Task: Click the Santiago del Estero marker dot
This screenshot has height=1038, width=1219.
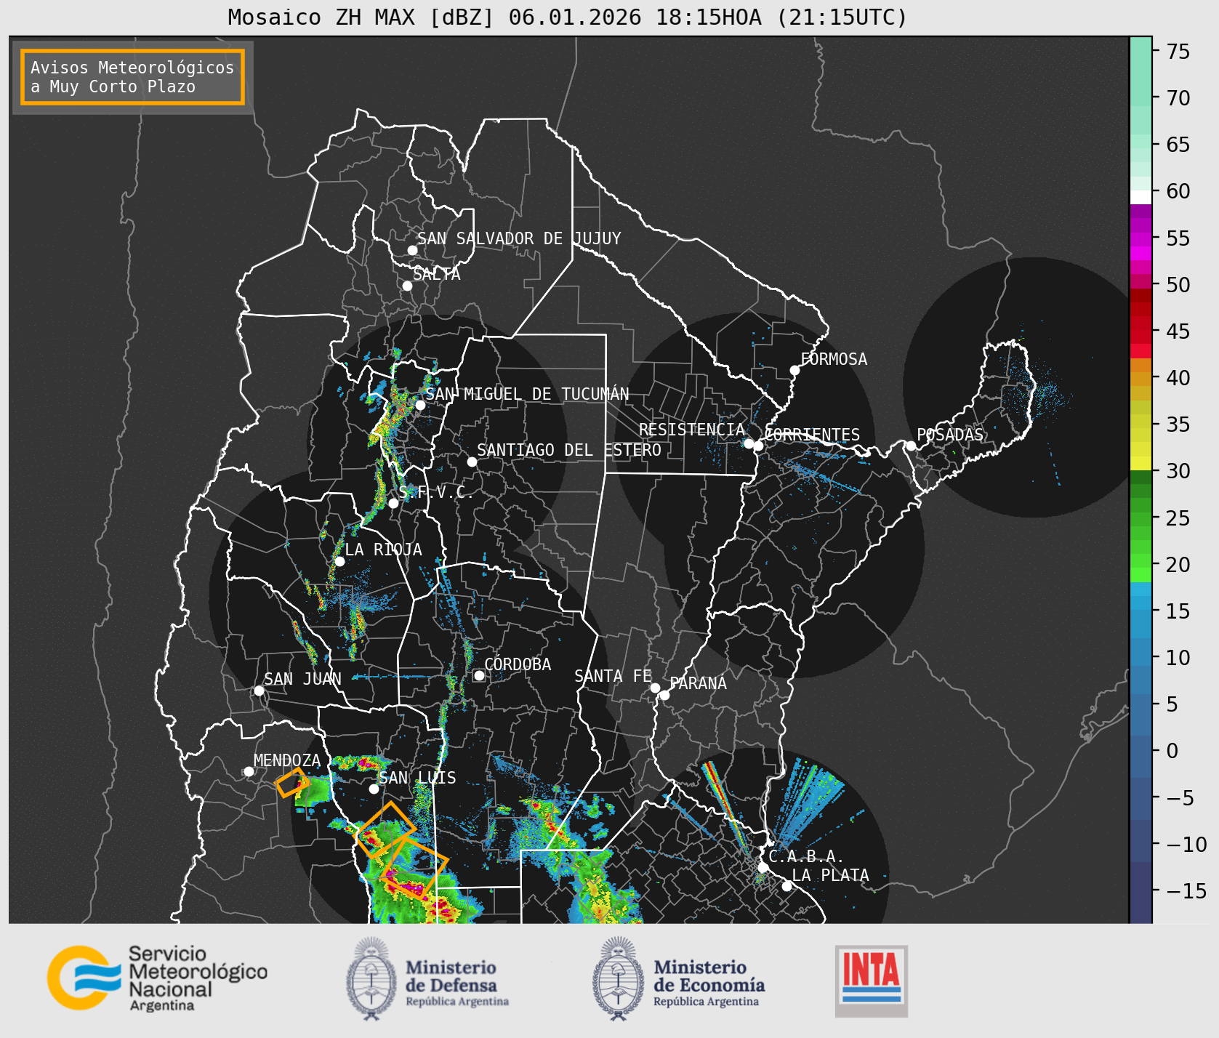Action: click(472, 462)
